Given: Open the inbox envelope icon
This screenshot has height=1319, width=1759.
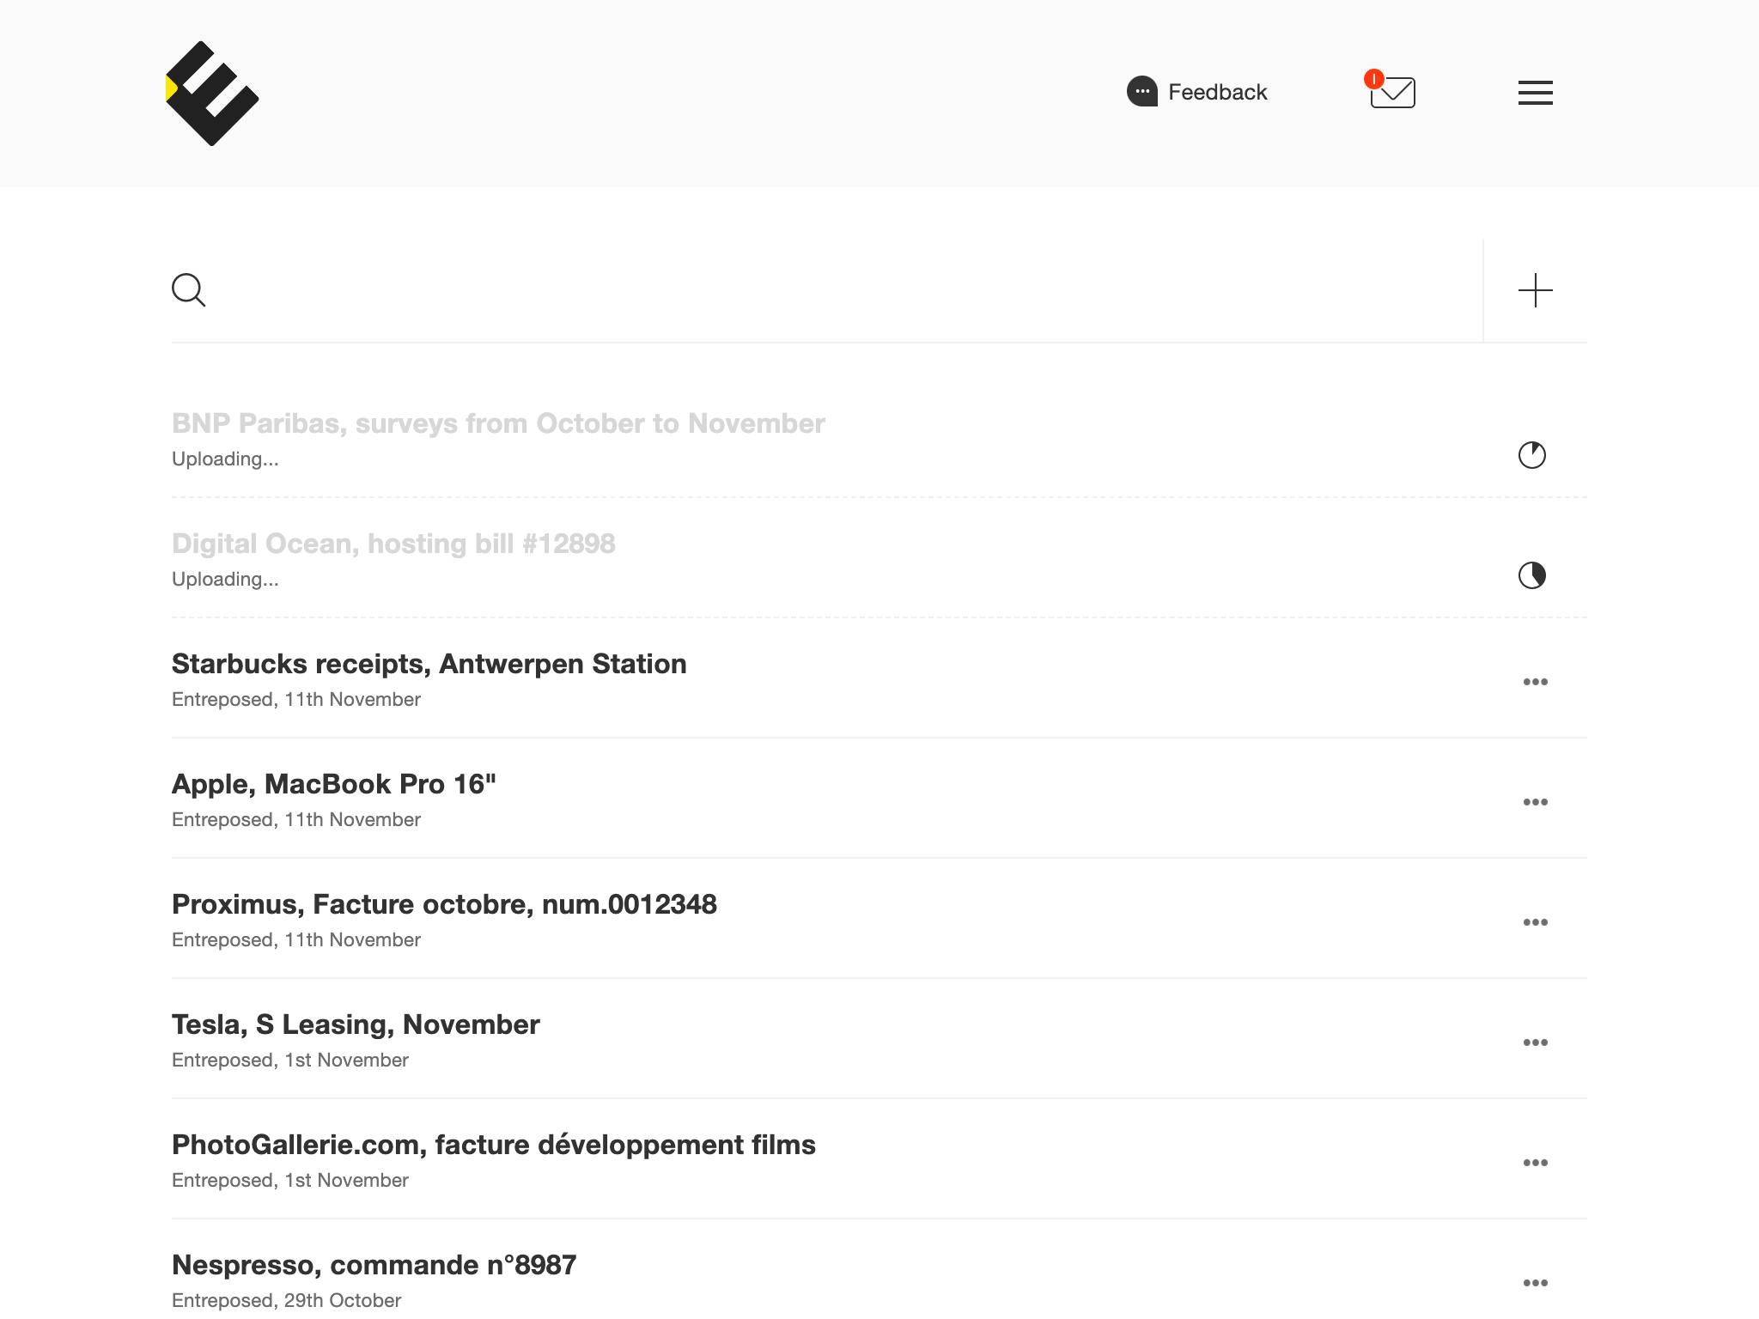Looking at the screenshot, I should [x=1393, y=92].
